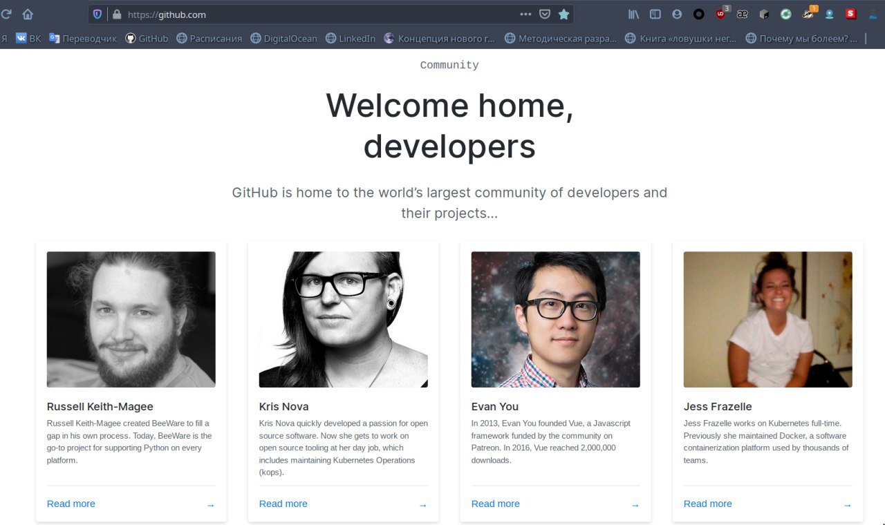Screen dimensions: 885x525
Task: Open the Расписания bookmark
Action: click(x=209, y=39)
